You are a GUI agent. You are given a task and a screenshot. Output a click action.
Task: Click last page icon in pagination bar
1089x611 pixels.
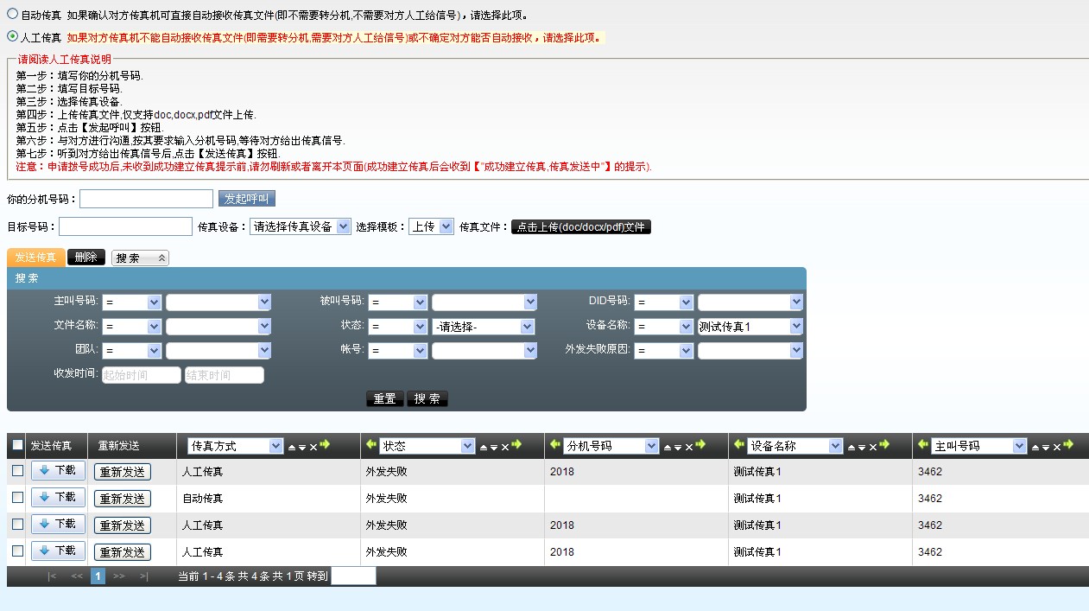tap(143, 576)
